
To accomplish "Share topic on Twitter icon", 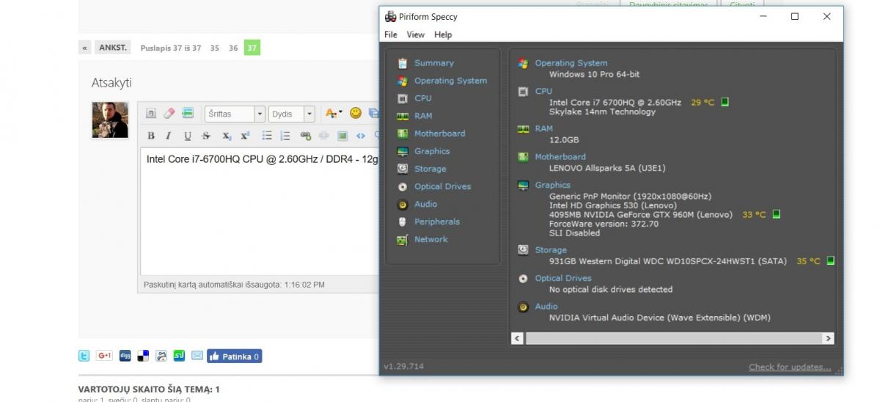I will pyautogui.click(x=84, y=356).
